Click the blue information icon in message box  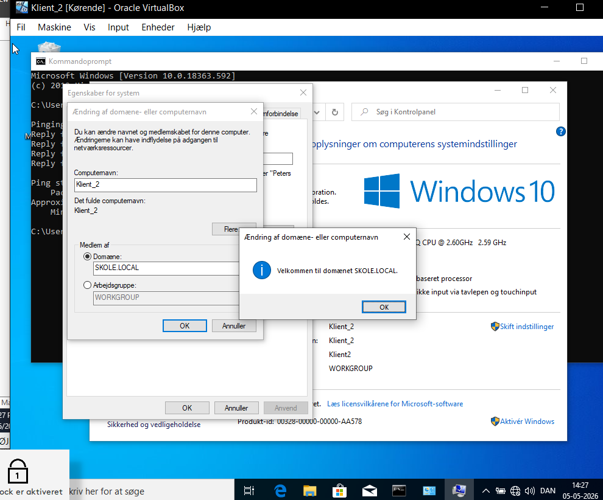(262, 270)
